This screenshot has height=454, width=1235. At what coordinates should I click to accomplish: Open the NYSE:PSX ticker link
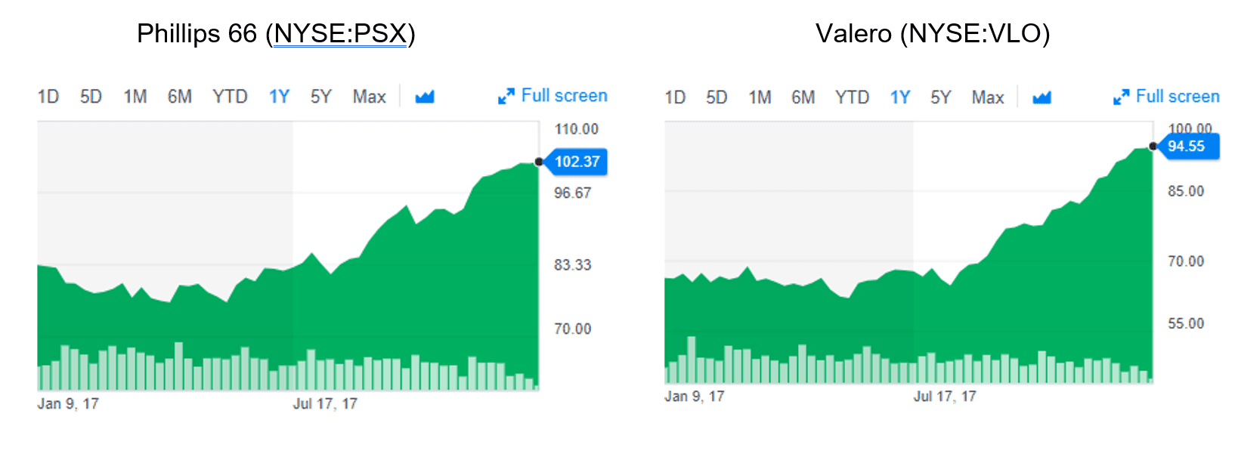[342, 32]
